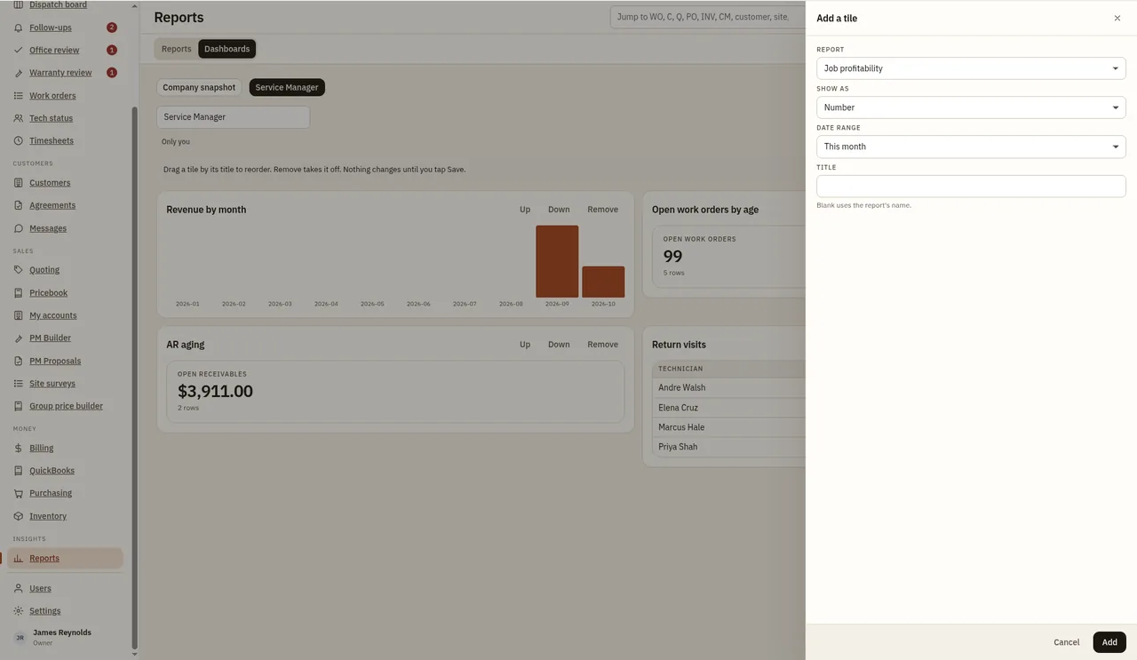Click the Inventory box icon

(x=19, y=516)
